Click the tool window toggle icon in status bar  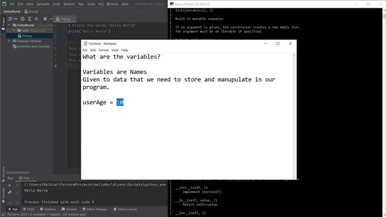click(3, 215)
